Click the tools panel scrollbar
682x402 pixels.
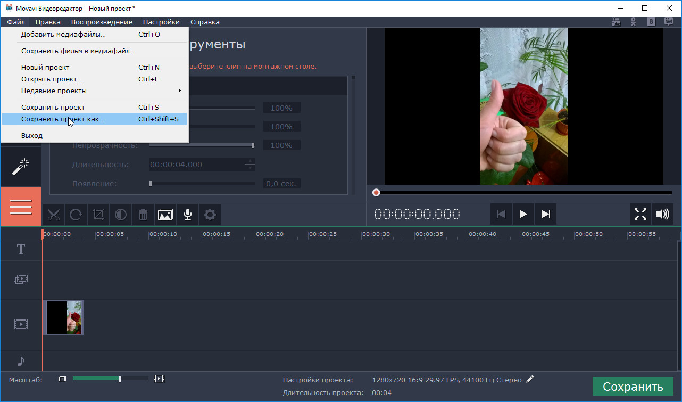coord(353,136)
